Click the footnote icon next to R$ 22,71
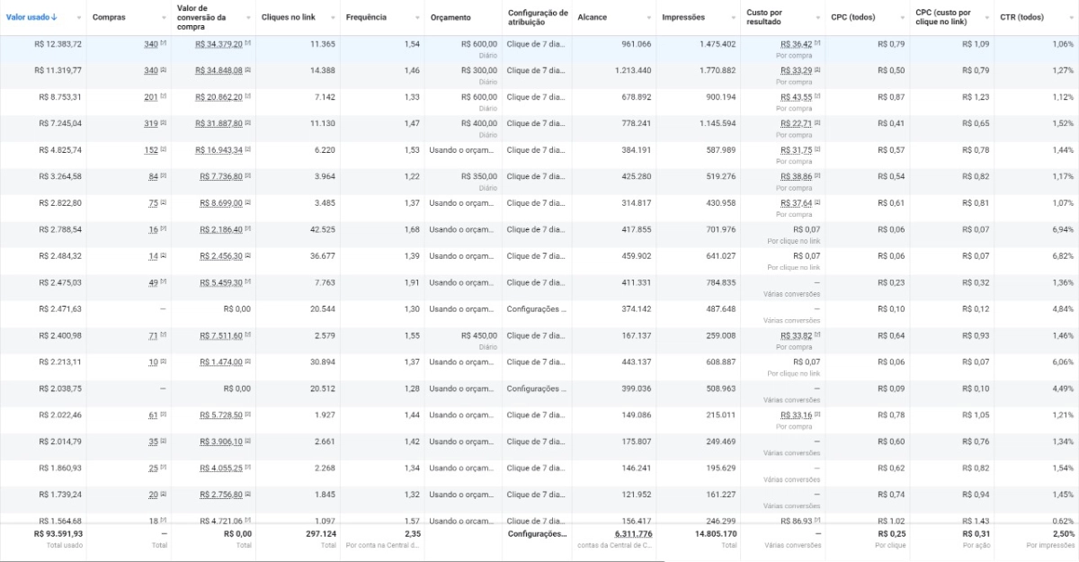The height and width of the screenshot is (562, 1079). pos(818,122)
